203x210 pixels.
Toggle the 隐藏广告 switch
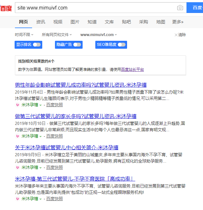(77, 45)
